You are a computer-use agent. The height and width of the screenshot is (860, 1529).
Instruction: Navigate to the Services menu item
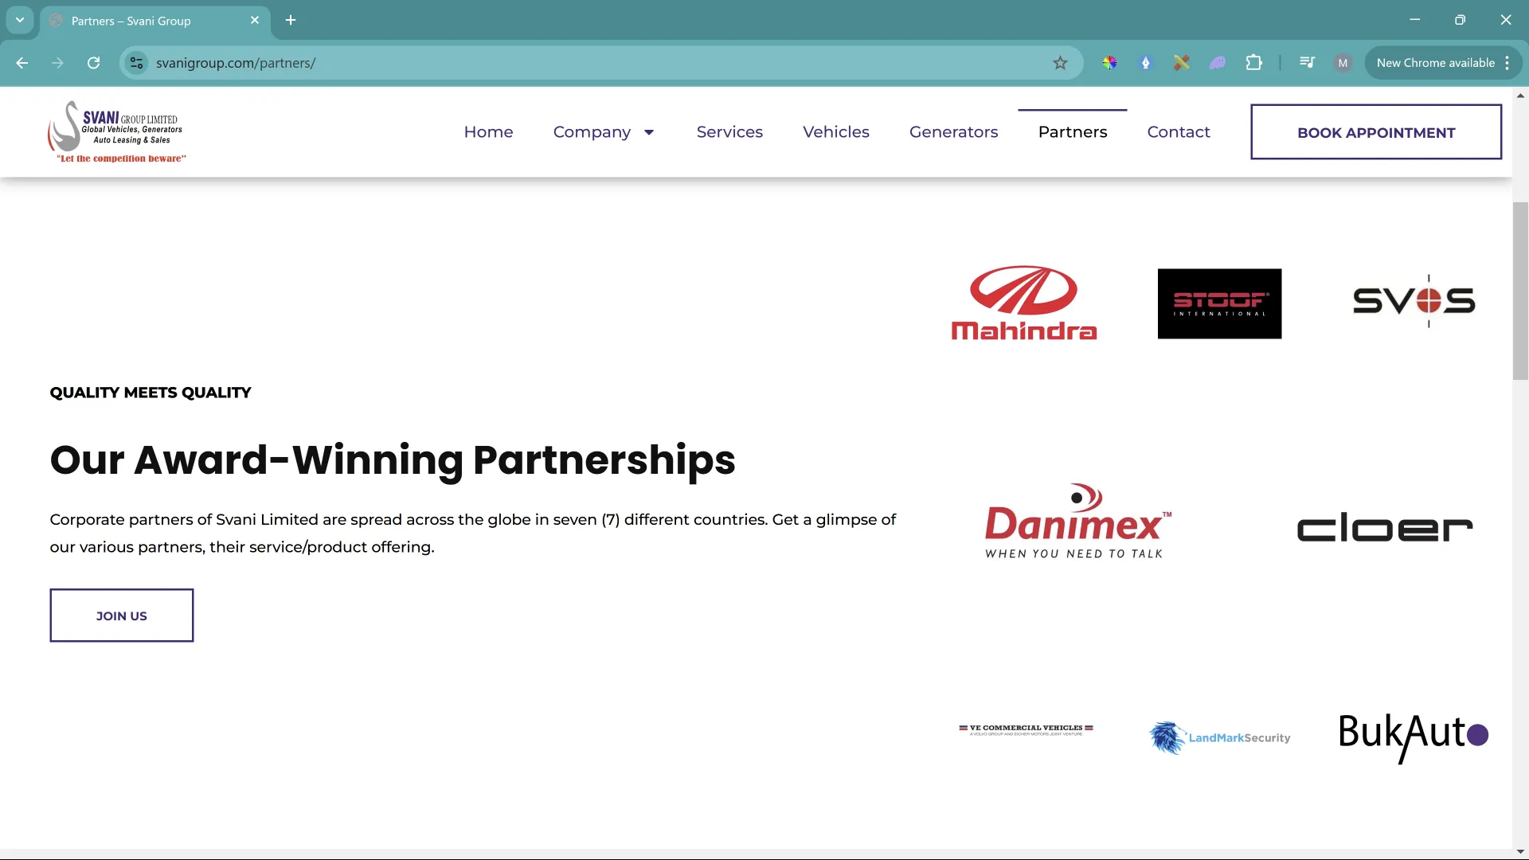[x=729, y=132]
